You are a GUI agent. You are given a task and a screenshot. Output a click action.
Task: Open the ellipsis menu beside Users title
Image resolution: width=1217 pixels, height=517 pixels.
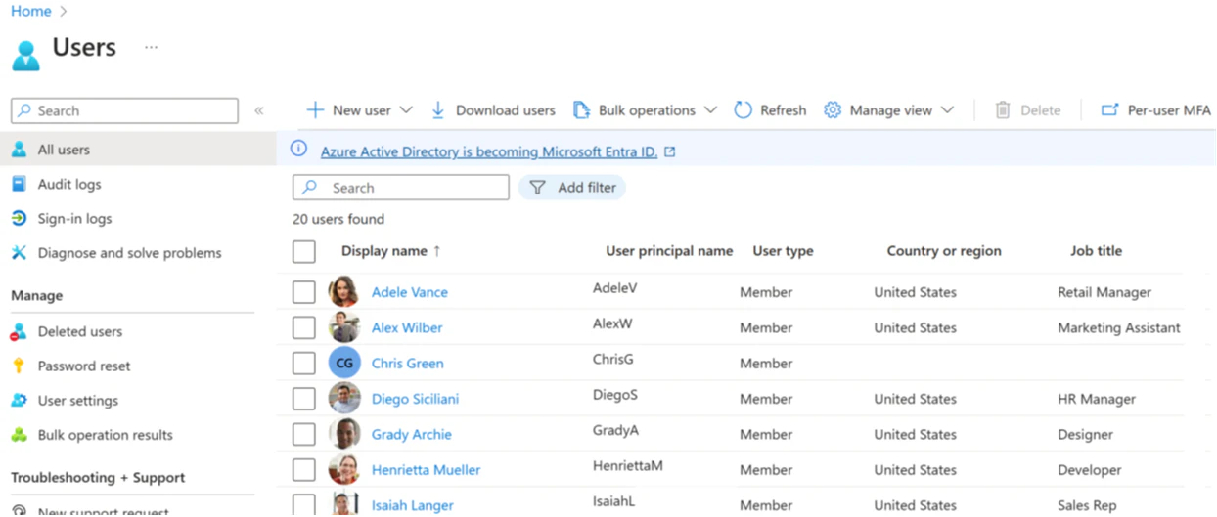[x=151, y=47]
